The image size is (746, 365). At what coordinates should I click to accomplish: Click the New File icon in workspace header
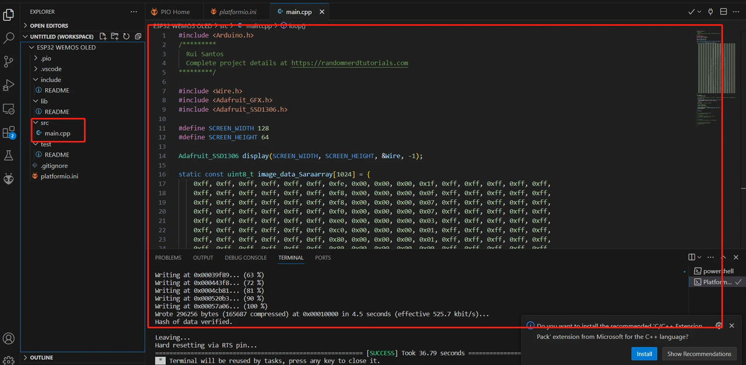pyautogui.click(x=103, y=37)
